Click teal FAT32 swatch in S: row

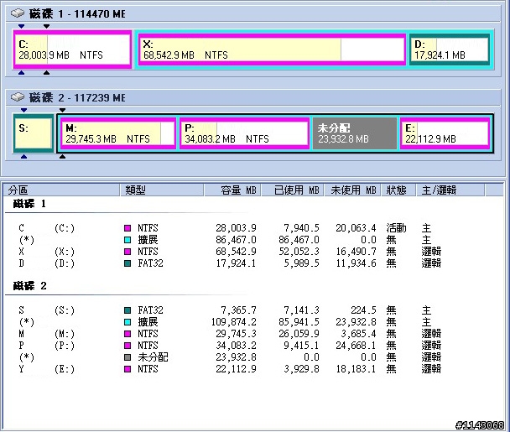(127, 310)
